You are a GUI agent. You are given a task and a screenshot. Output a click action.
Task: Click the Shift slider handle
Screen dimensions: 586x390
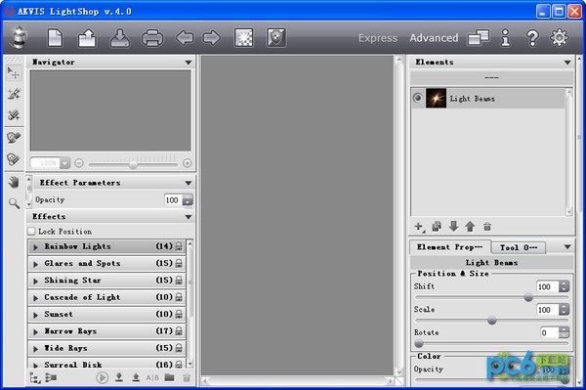coord(528,298)
